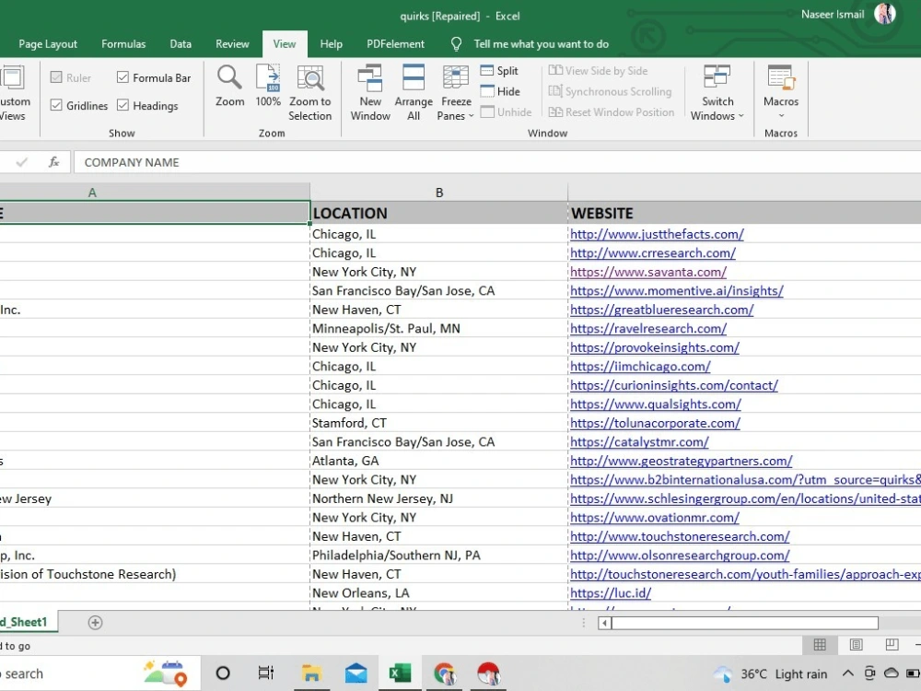
Task: Switch to the Formulas ribbon tab
Action: [123, 44]
